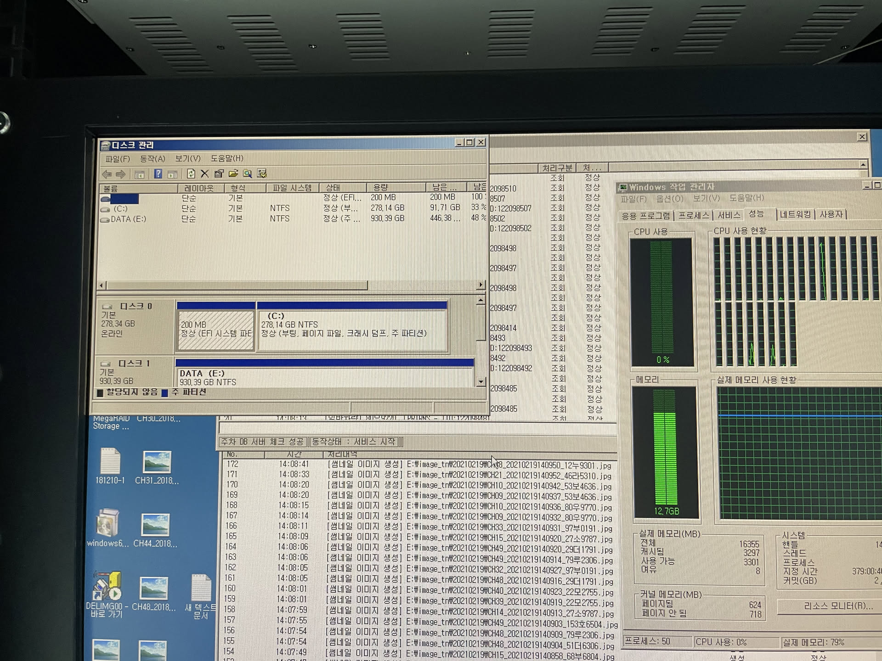Select the DATA (E:) volume row
Screen dimensions: 882x661
(x=128, y=219)
